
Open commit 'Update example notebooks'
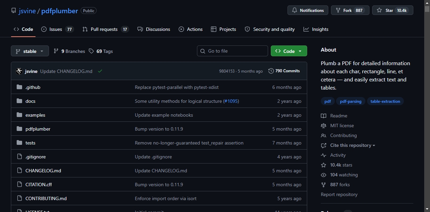tap(164, 115)
